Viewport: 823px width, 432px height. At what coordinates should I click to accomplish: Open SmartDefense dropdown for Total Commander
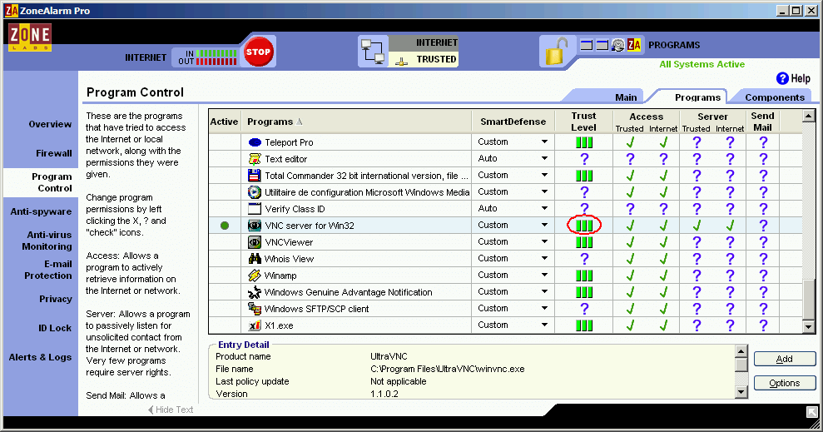pyautogui.click(x=544, y=176)
